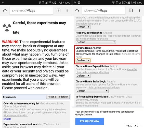144x128 pixels.
Task: Open Reader Mode triggering Default dropdown
Action: click(x=96, y=42)
